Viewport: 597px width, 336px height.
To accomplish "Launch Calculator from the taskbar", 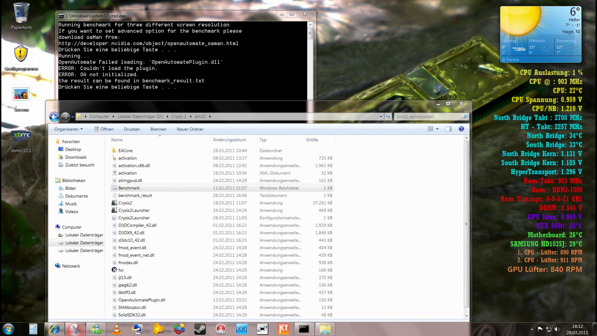I will click(33, 329).
